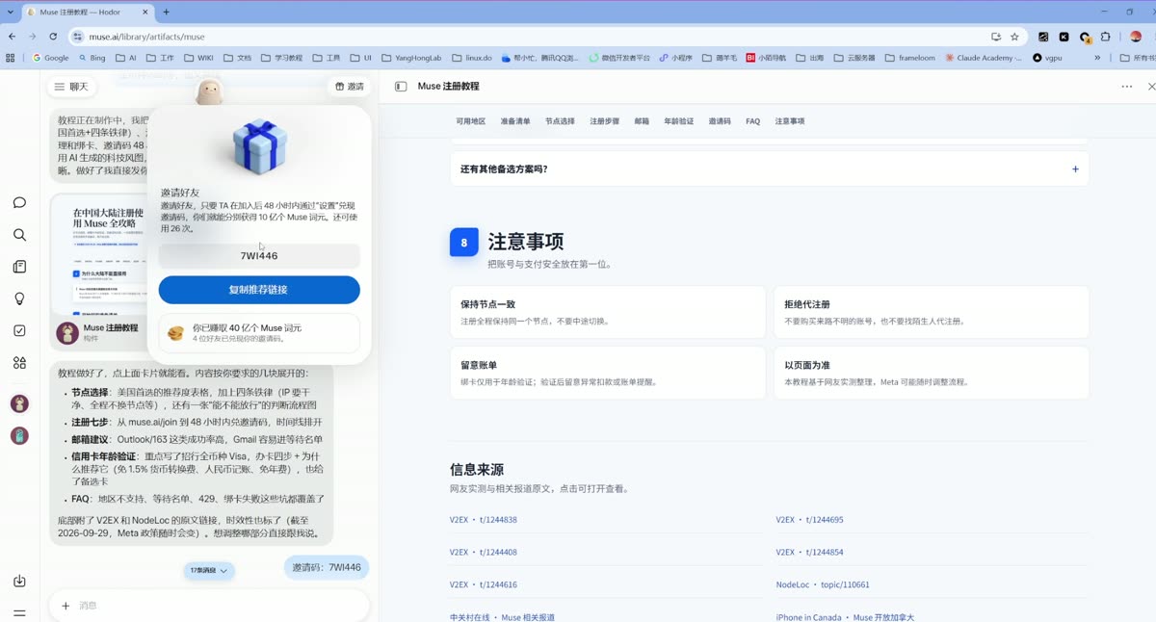Screen dimensions: 1156x622
Task: Click the download icon in left sidebar
Action: click(x=19, y=581)
